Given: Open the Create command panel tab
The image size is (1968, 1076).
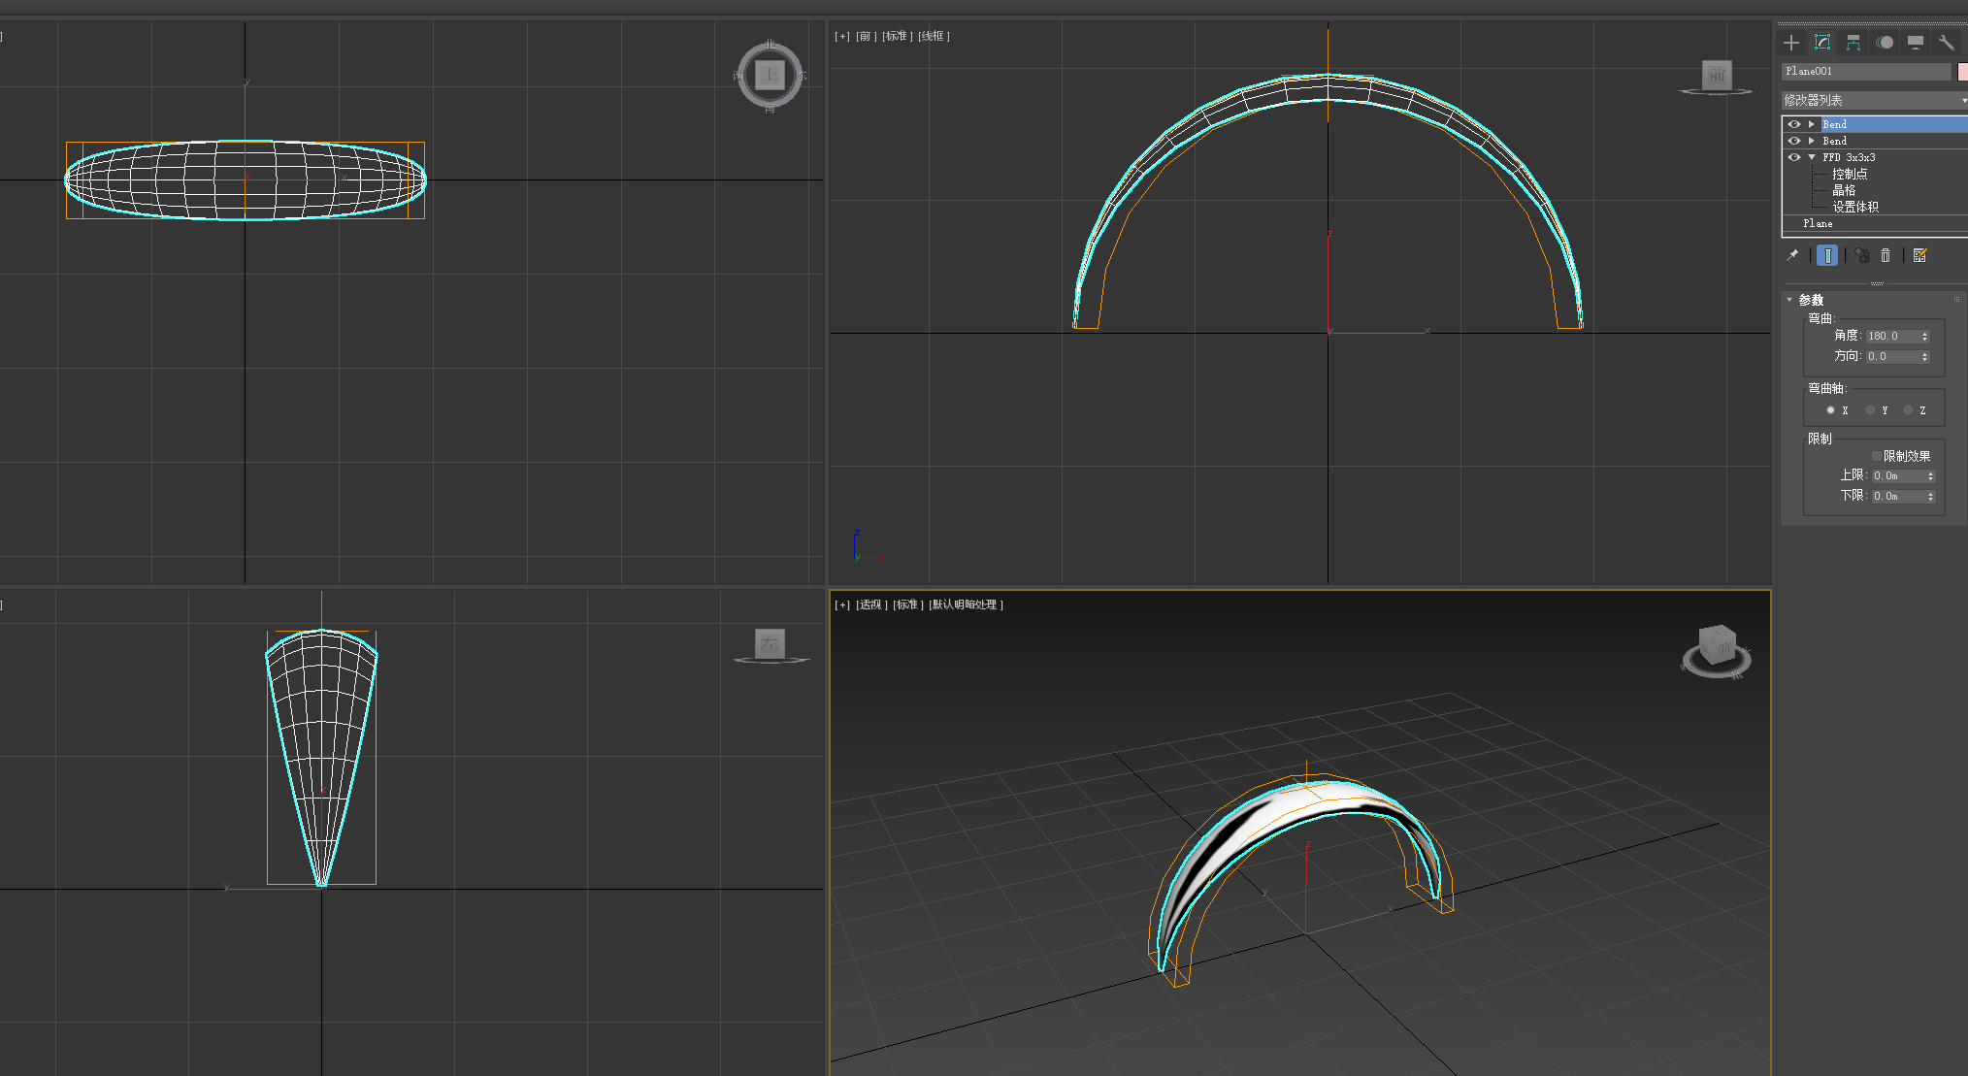Looking at the screenshot, I should [1791, 43].
